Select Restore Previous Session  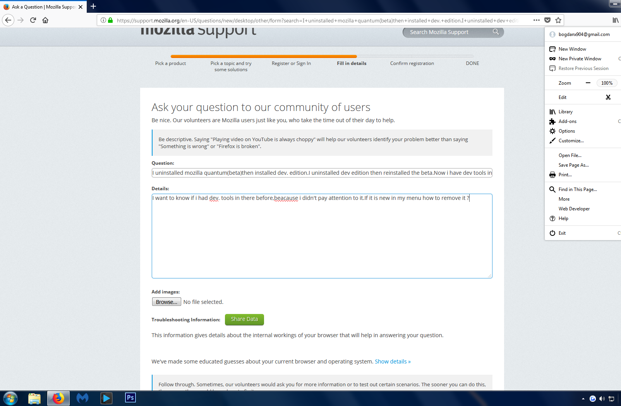pyautogui.click(x=583, y=68)
